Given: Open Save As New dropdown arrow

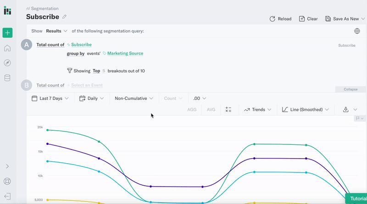Looking at the screenshot, I should pos(363,19).
